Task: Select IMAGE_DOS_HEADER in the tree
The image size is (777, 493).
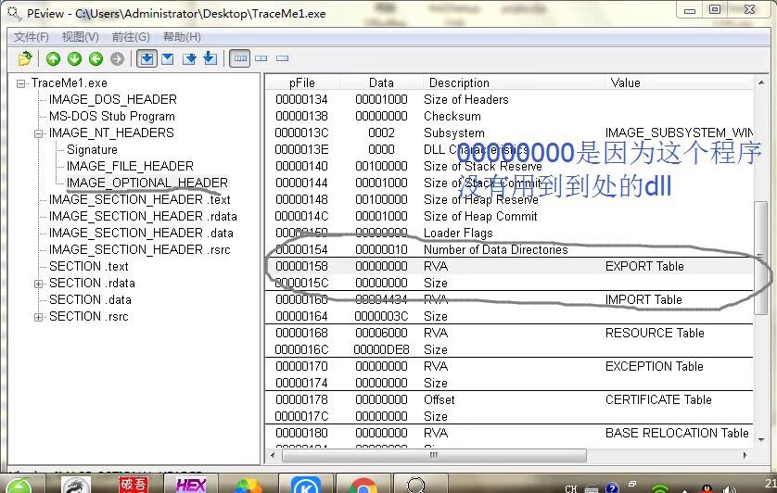Action: (112, 99)
